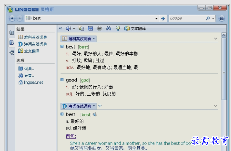The width and height of the screenshot is (231, 151).
Task: Open the search engine dropdown arrow
Action: pyautogui.click(x=213, y=19)
